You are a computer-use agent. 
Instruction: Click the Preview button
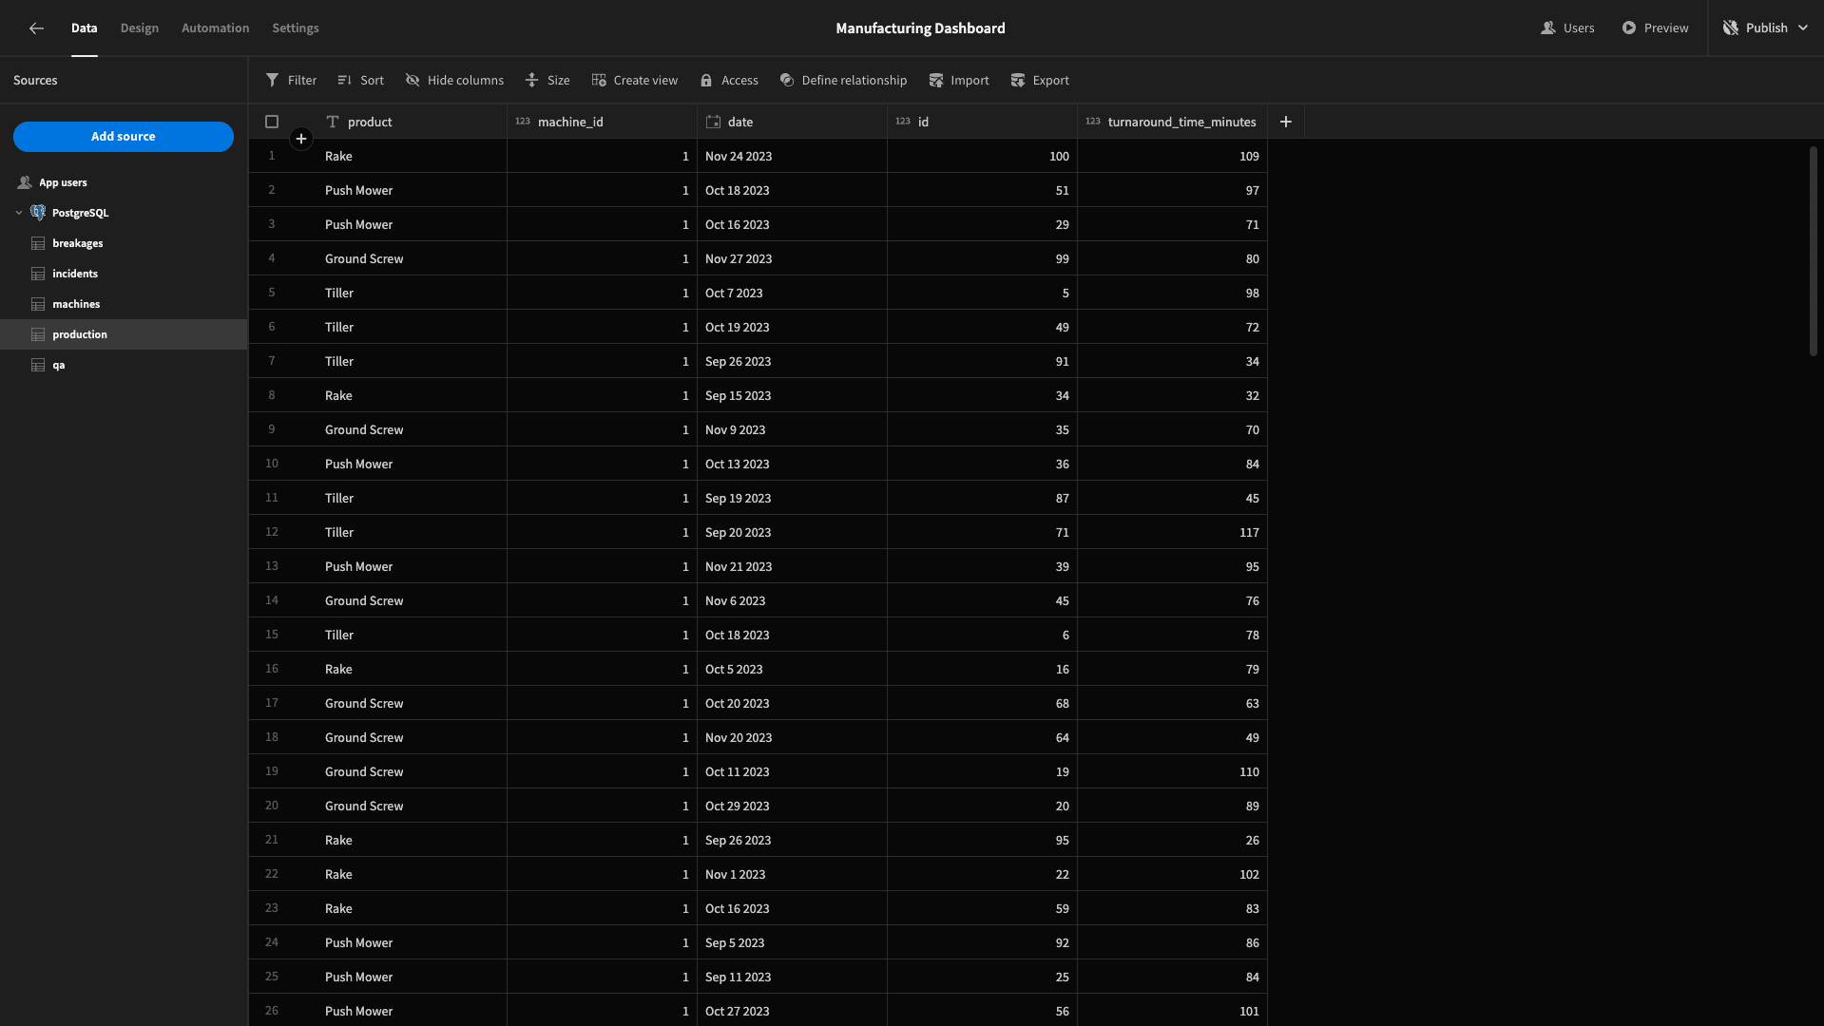pos(1655,28)
